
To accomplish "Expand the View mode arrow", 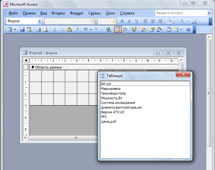I will [15, 30].
